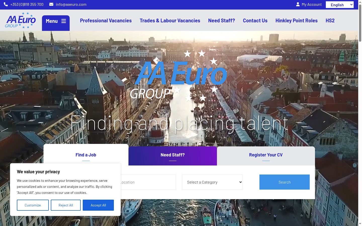The height and width of the screenshot is (226, 362).
Task: Open the English language dropdown
Action: point(340,5)
